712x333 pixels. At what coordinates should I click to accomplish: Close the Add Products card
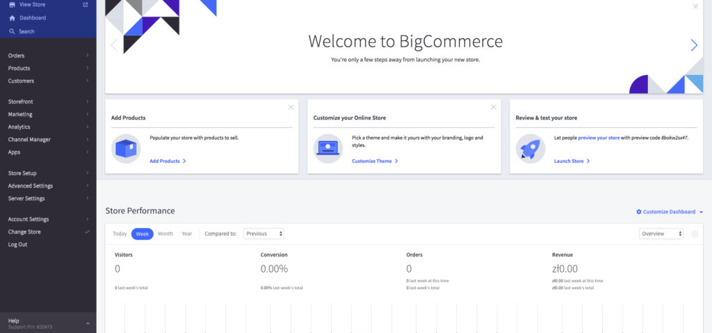point(291,107)
